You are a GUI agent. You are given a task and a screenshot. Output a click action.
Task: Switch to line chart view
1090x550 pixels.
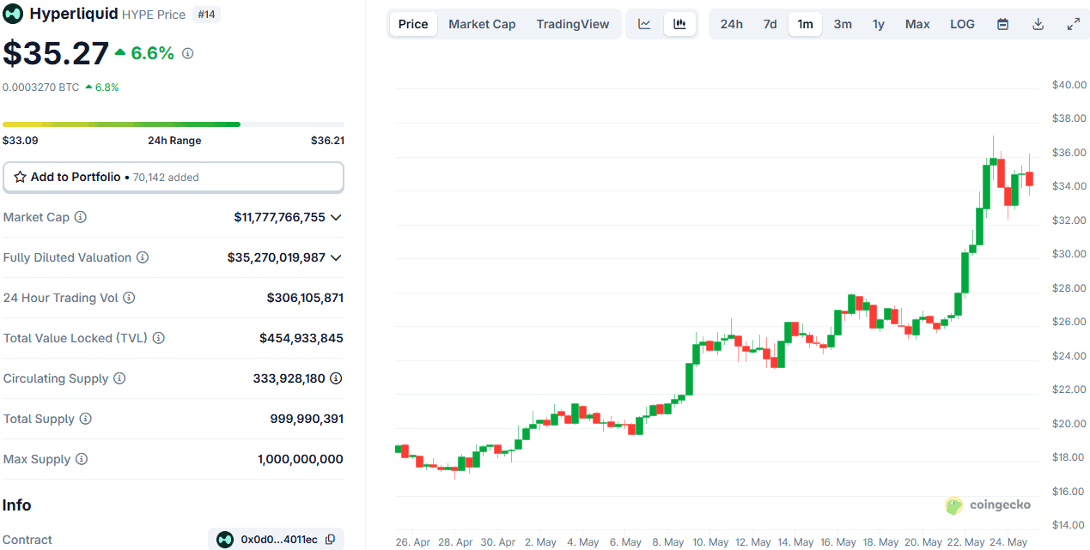coord(644,24)
